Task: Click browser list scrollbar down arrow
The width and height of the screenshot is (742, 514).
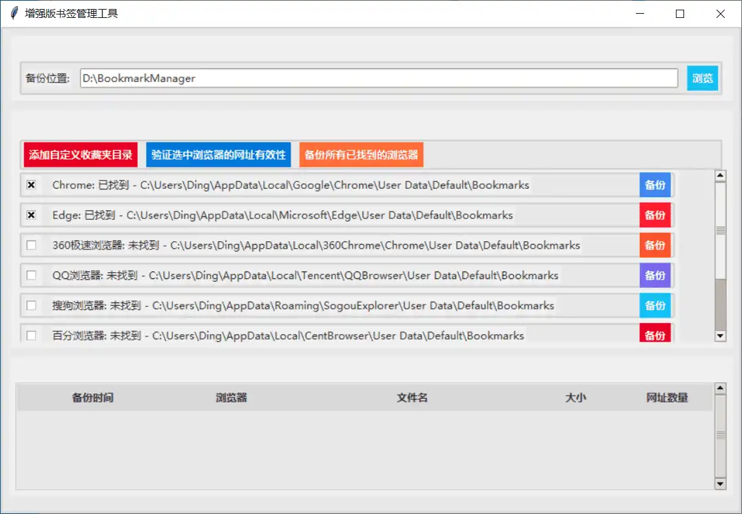Action: (720, 336)
